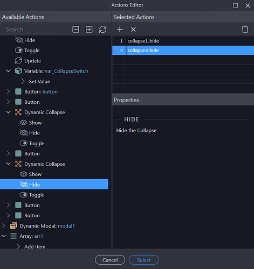Collapse the Variable var_CollapseSwitch node
254x269 pixels.
[8, 71]
